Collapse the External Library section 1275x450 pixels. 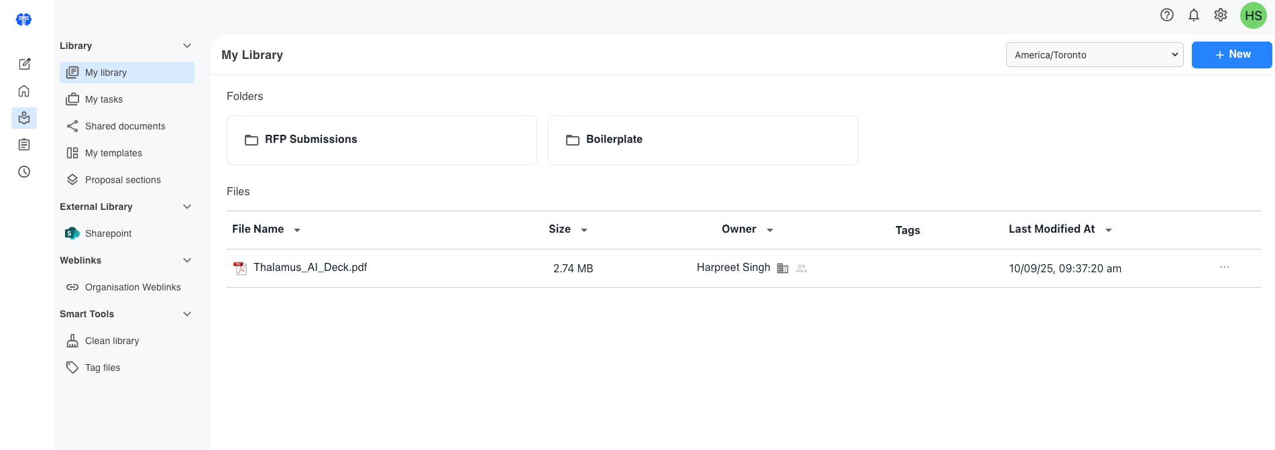[187, 207]
